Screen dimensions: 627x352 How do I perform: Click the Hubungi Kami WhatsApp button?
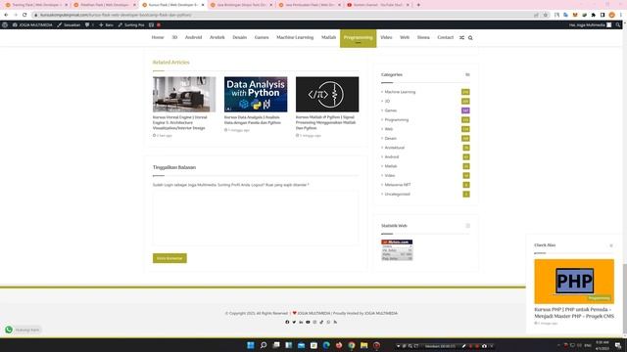pyautogui.click(x=23, y=330)
